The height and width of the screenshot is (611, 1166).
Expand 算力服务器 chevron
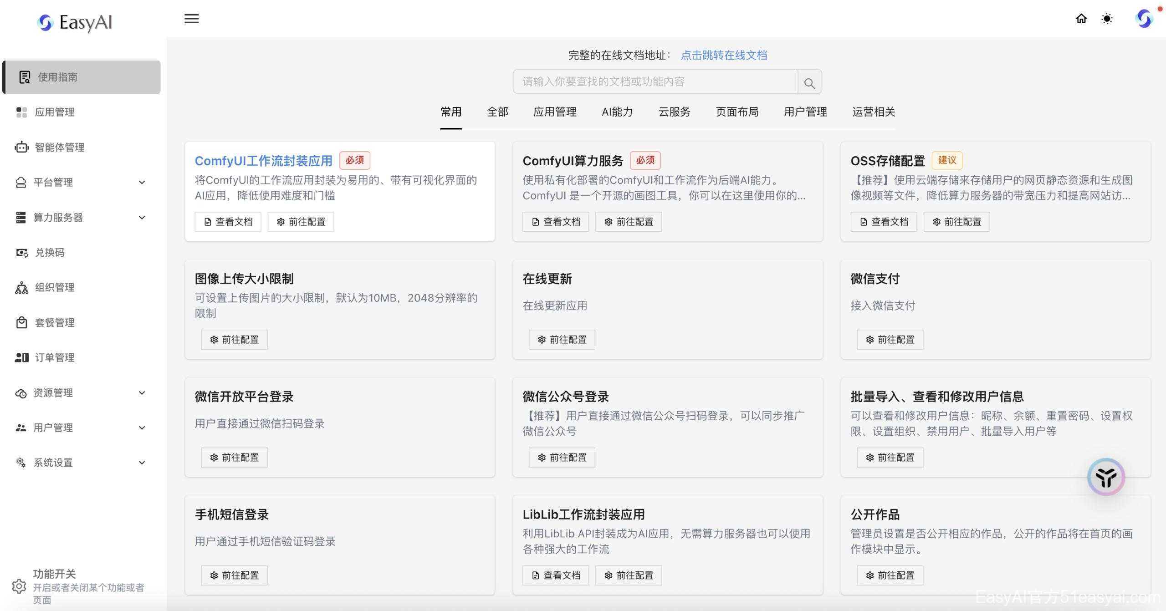point(142,218)
